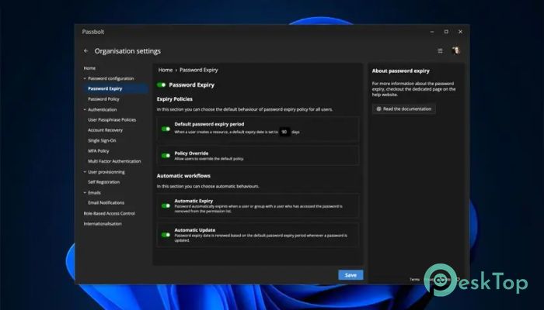Maximize the Passbolt window
This screenshot has width=544, height=310.
tap(446, 32)
